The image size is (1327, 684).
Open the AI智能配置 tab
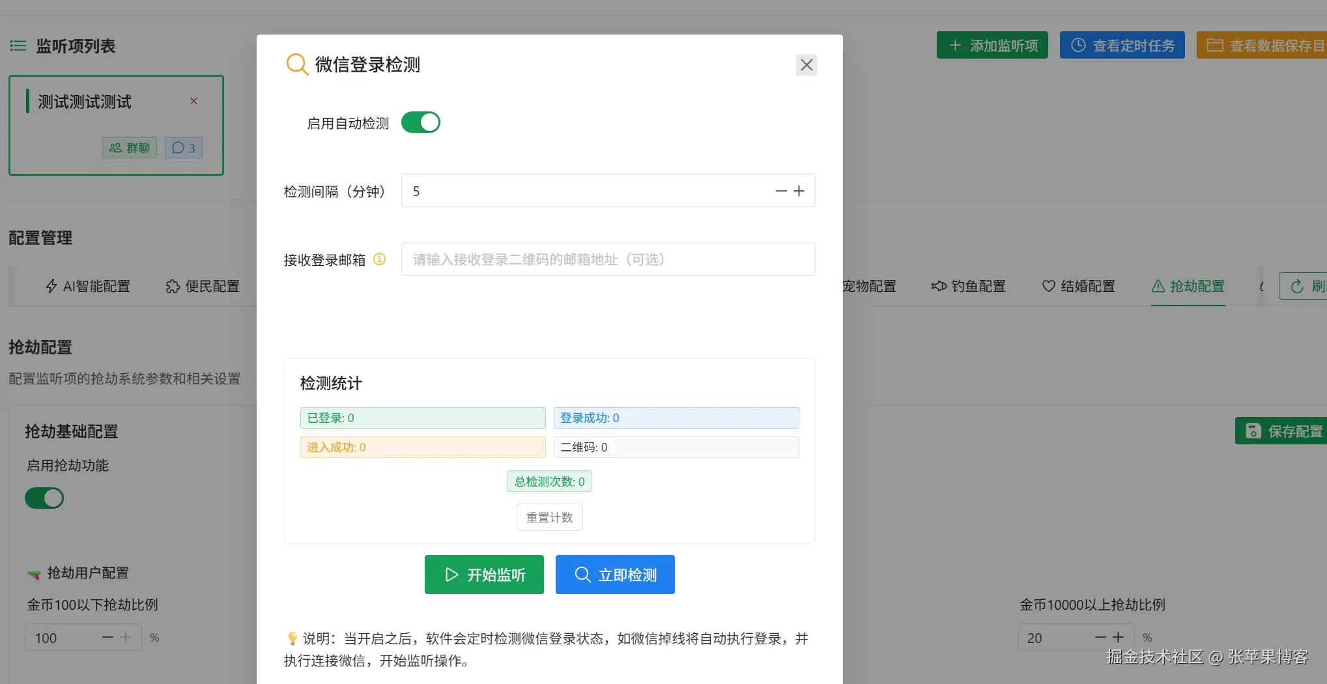click(x=88, y=286)
